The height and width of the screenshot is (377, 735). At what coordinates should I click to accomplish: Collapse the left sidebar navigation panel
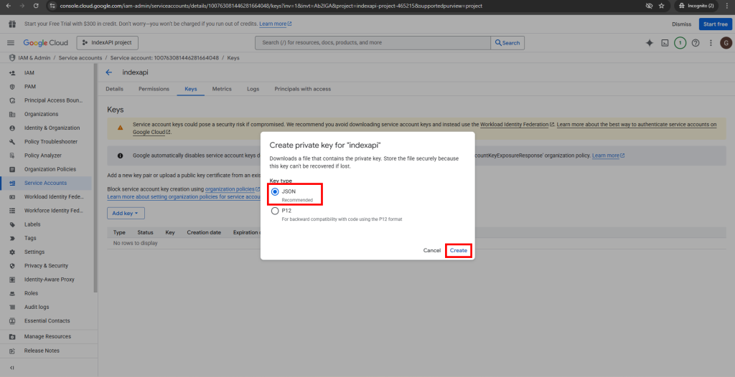tap(12, 368)
